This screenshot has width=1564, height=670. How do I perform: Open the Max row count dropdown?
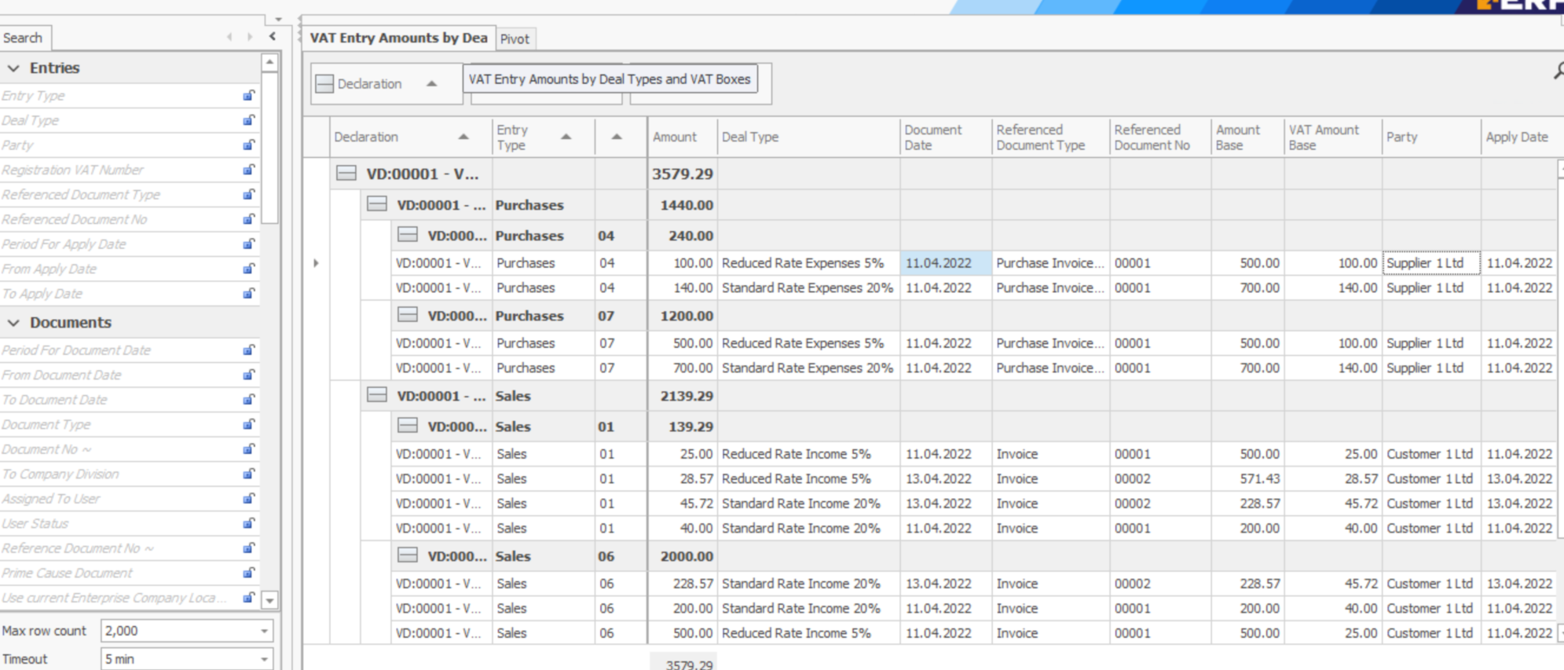point(264,631)
